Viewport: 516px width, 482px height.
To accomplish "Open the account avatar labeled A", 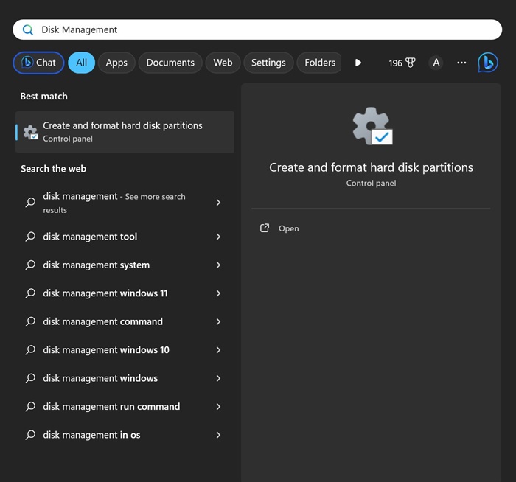I will click(x=436, y=63).
